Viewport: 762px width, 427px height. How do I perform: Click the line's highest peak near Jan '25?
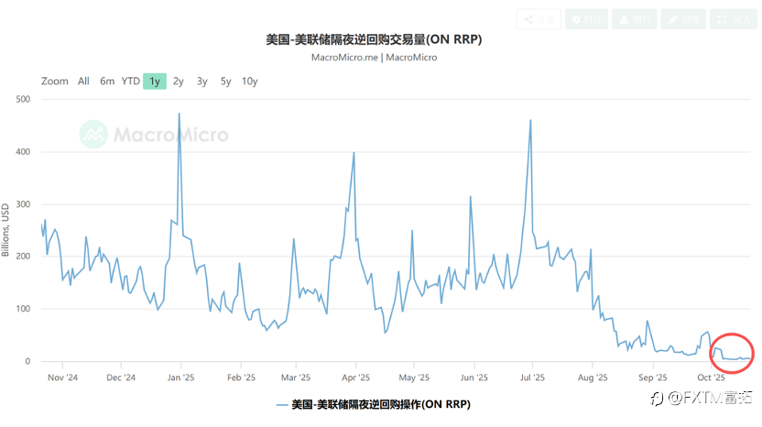180,114
